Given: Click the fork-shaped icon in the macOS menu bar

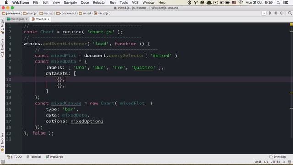Looking at the screenshot, I should [x=195, y=2].
